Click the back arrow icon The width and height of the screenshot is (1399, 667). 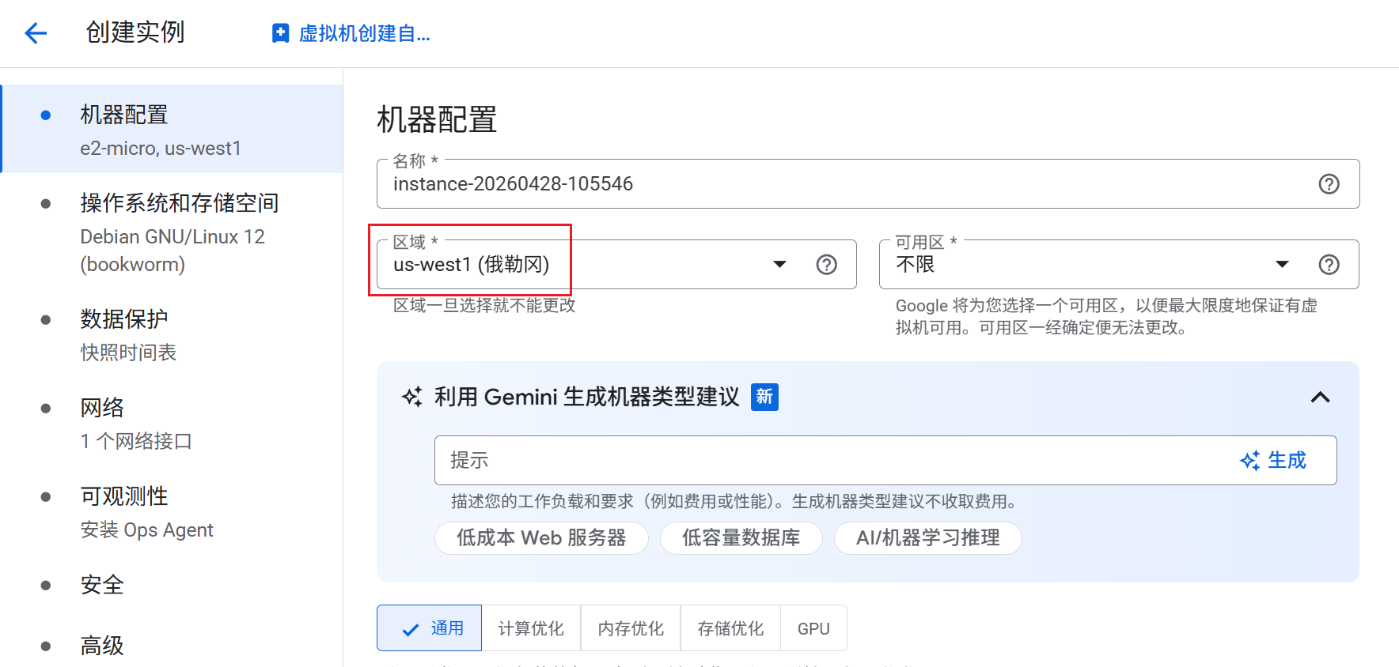[x=36, y=32]
